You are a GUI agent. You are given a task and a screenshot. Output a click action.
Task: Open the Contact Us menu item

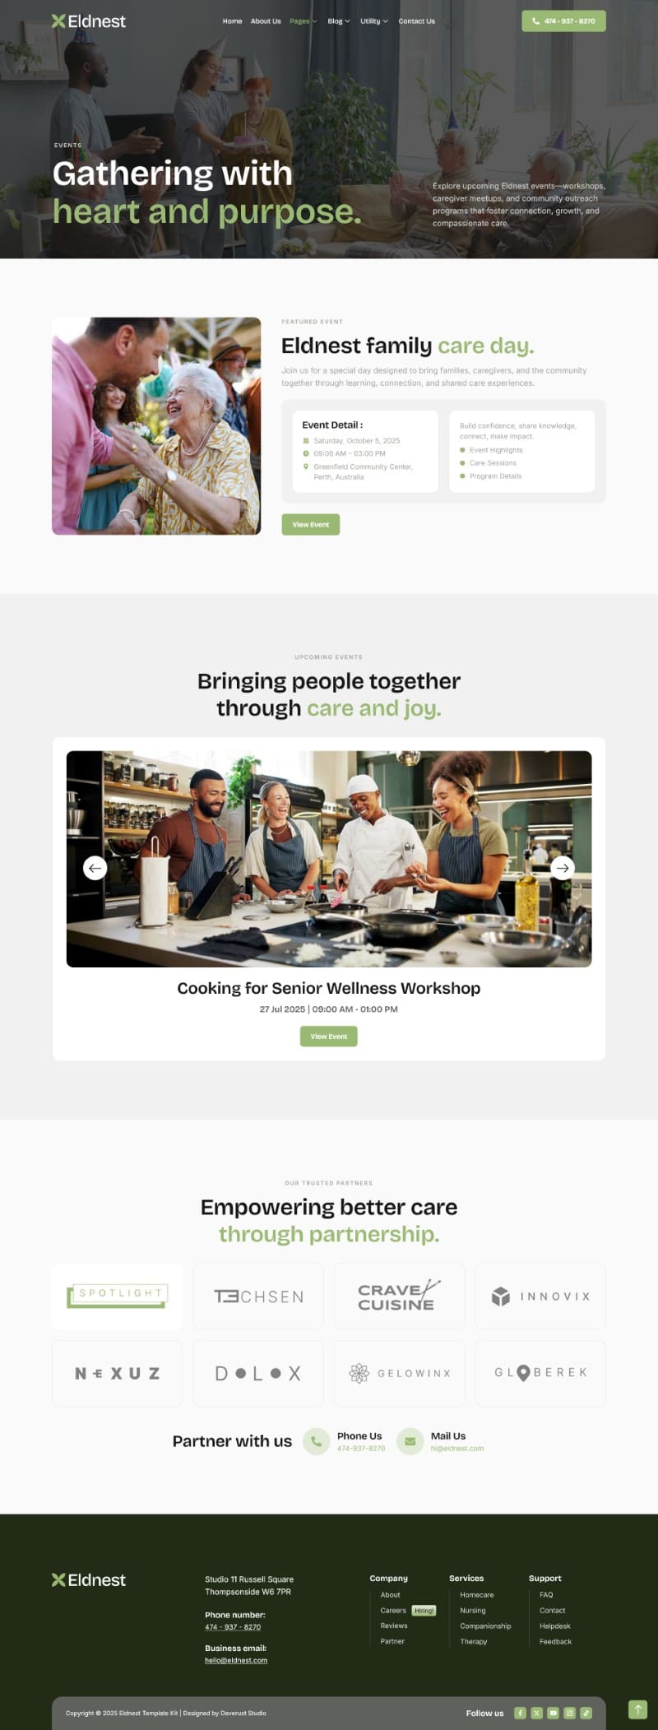417,21
